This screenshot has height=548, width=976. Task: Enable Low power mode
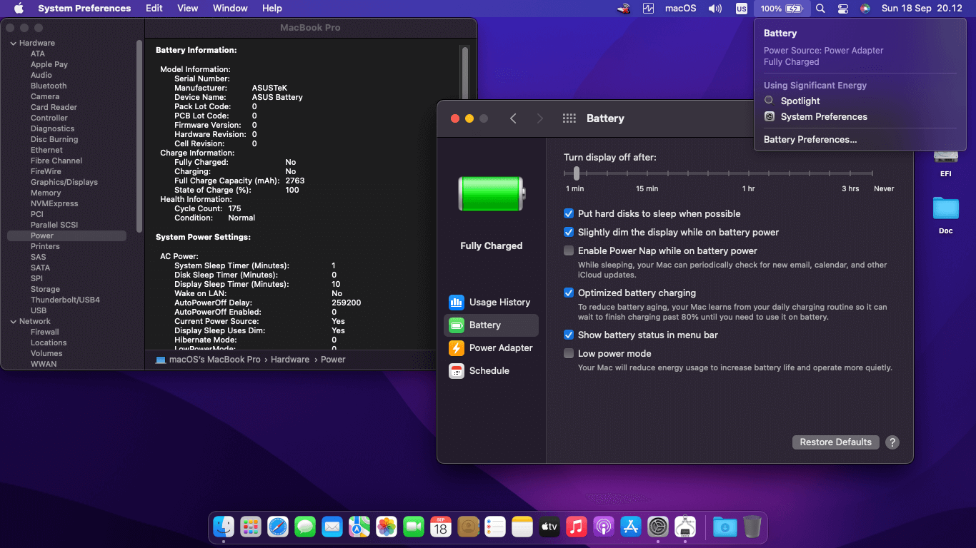pyautogui.click(x=569, y=353)
